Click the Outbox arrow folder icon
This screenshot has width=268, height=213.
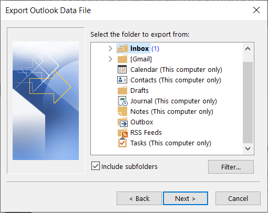[x=122, y=122]
